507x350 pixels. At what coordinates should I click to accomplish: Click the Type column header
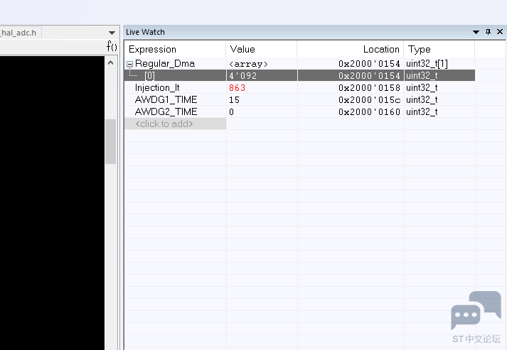tap(439, 49)
